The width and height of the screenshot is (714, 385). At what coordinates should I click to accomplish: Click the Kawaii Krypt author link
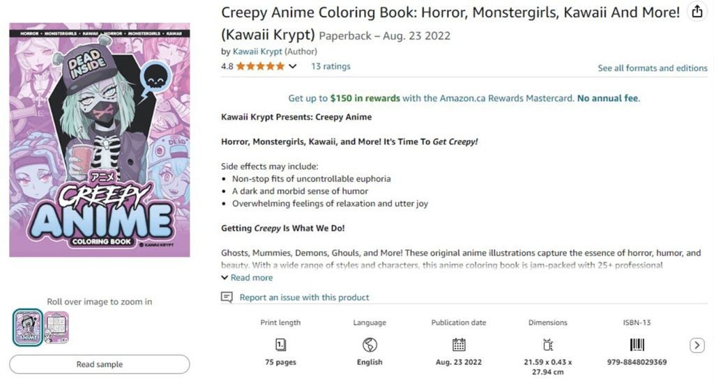256,52
